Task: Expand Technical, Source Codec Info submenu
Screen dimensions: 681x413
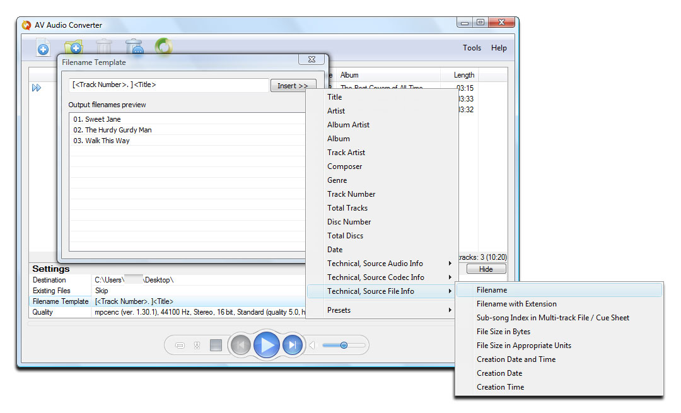Action: (x=381, y=278)
